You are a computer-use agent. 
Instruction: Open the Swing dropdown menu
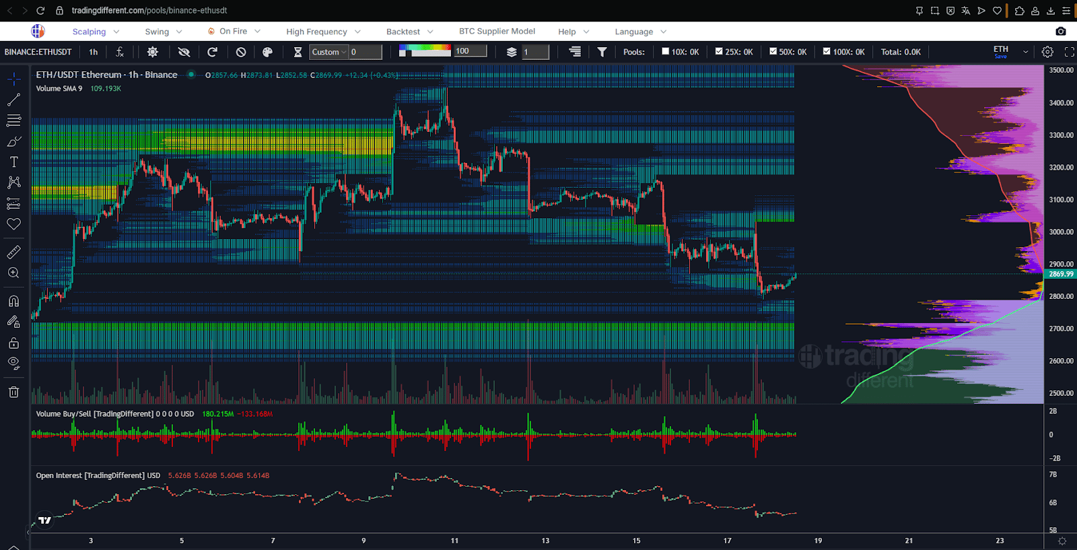tap(164, 32)
